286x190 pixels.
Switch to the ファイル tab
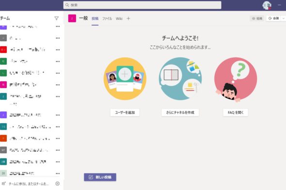pos(107,18)
